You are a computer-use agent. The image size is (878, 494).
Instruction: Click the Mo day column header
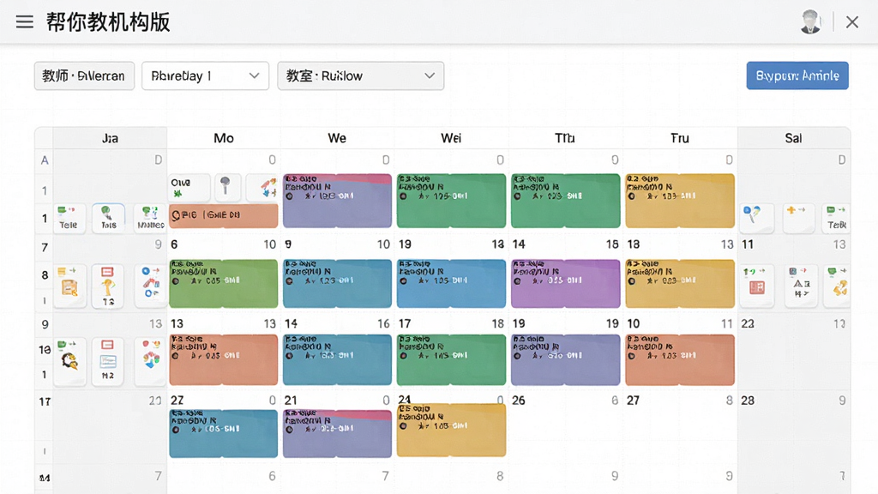click(224, 138)
